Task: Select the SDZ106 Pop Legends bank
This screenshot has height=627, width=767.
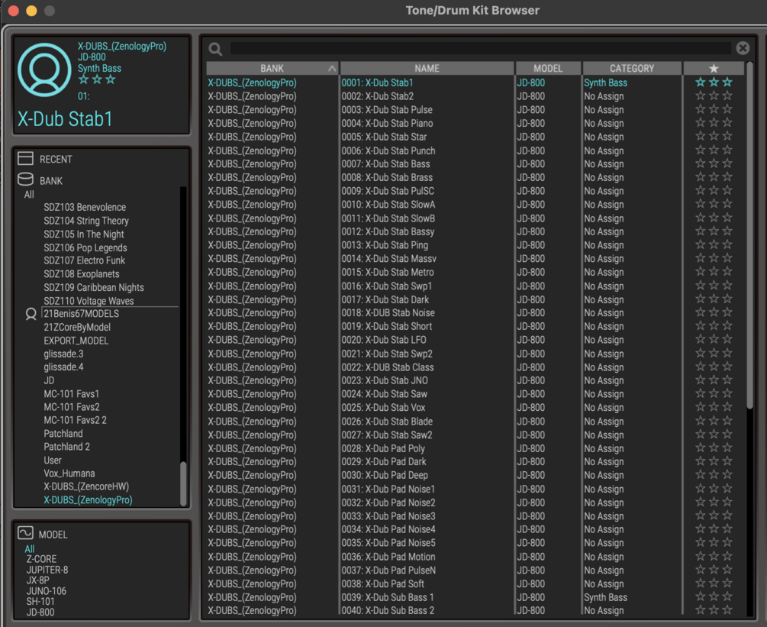Action: click(x=85, y=247)
